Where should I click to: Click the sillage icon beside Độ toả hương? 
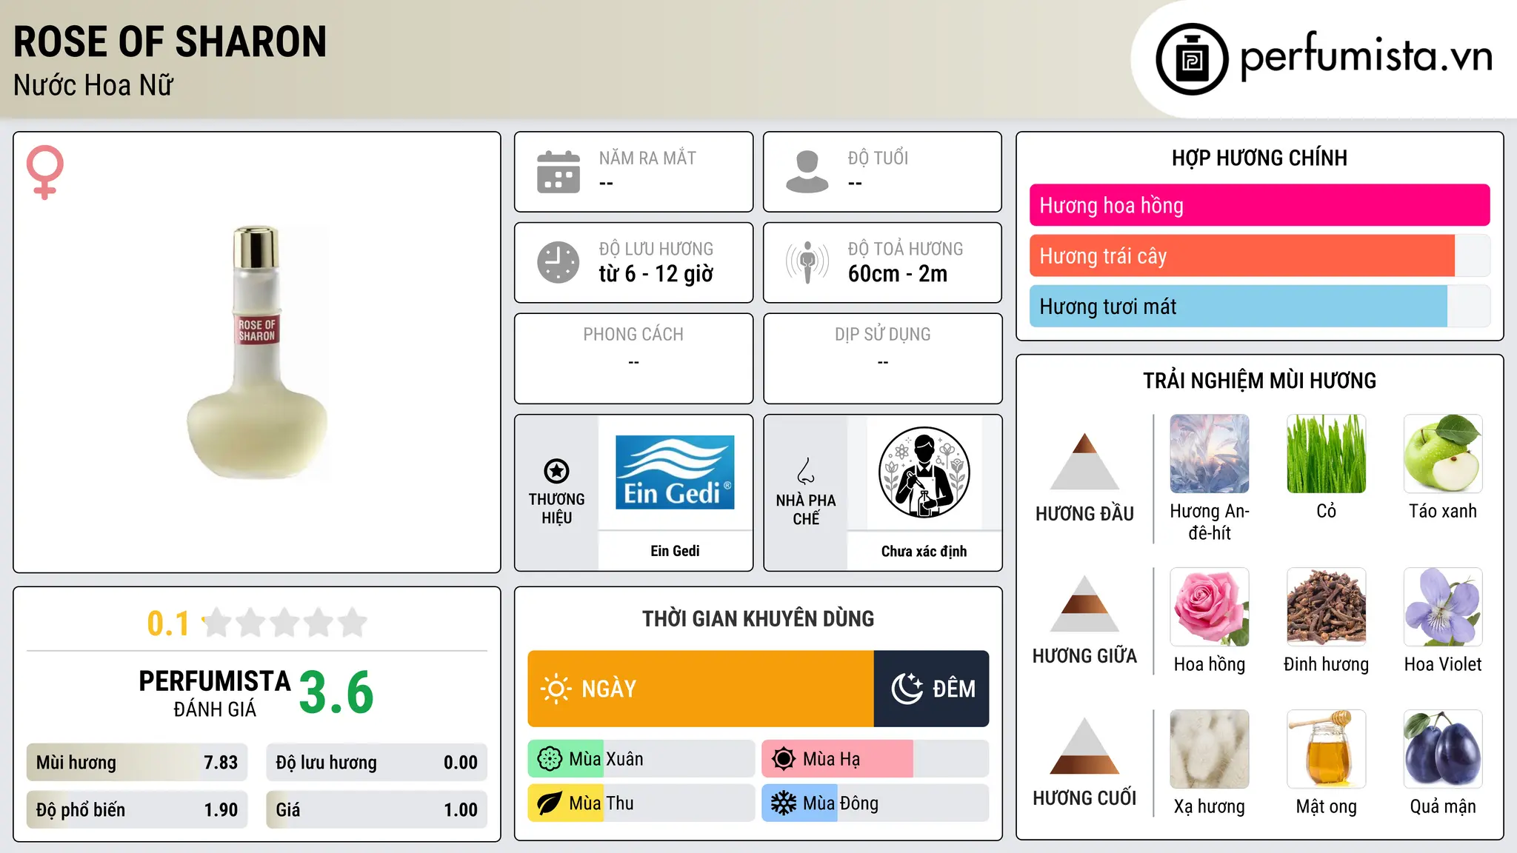pyautogui.click(x=807, y=262)
